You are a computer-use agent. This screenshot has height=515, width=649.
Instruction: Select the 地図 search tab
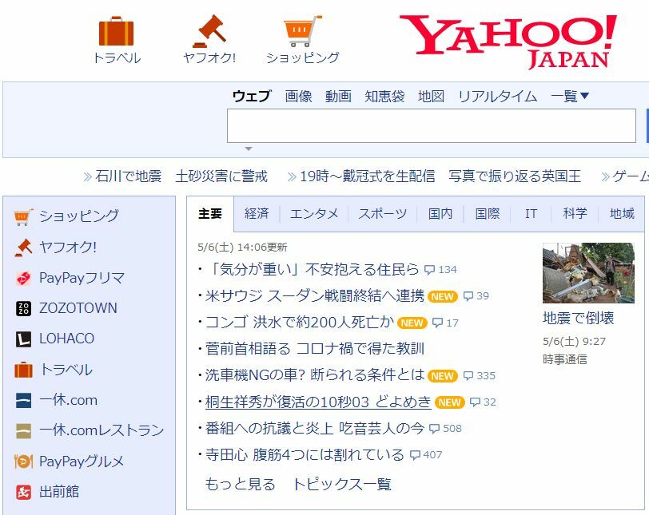(x=431, y=97)
